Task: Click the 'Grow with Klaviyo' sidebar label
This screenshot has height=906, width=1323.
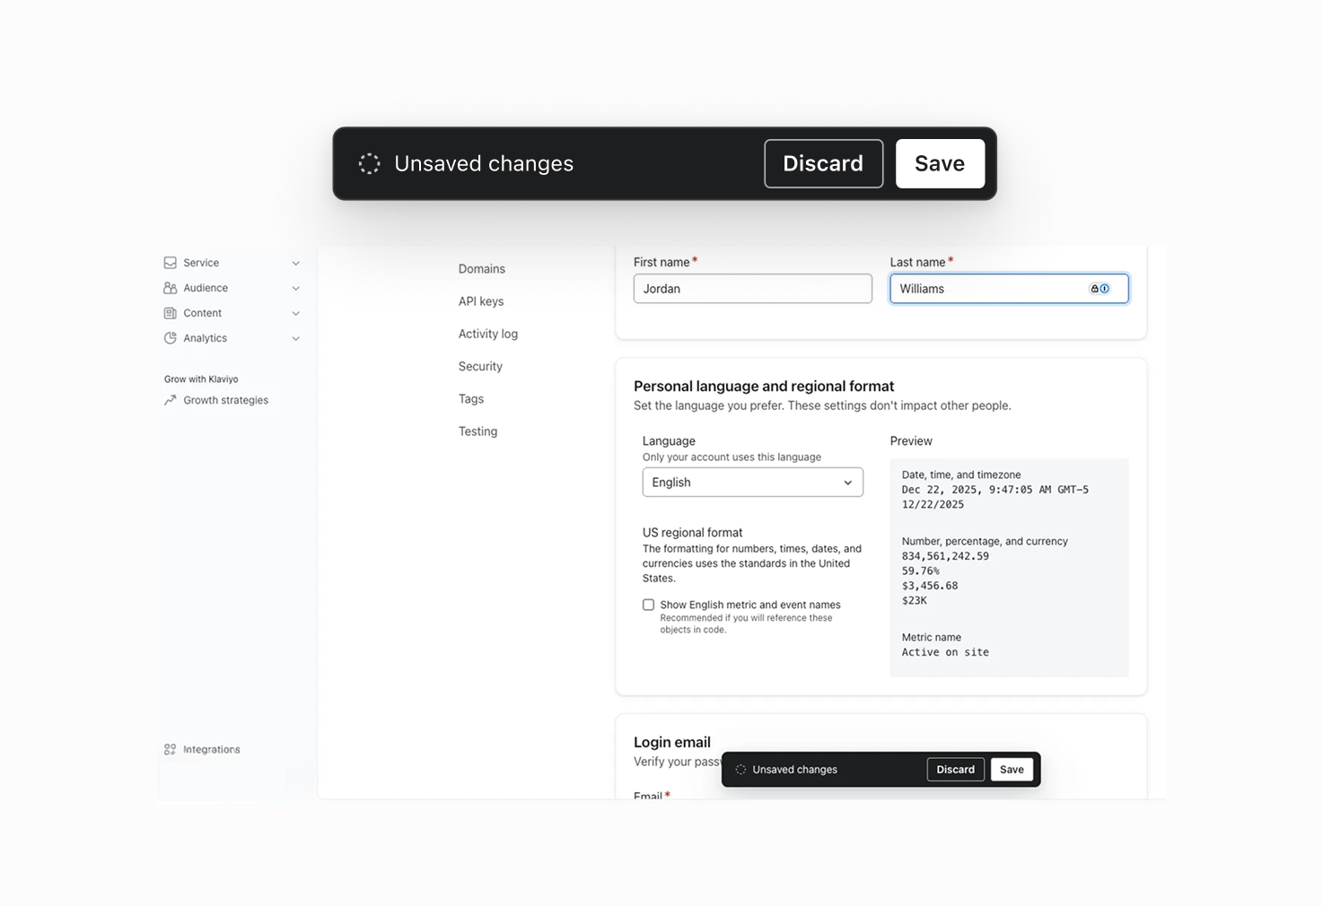Action: (201, 379)
